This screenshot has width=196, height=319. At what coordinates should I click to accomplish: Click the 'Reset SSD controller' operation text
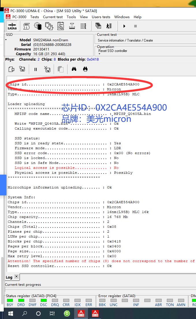113,51
